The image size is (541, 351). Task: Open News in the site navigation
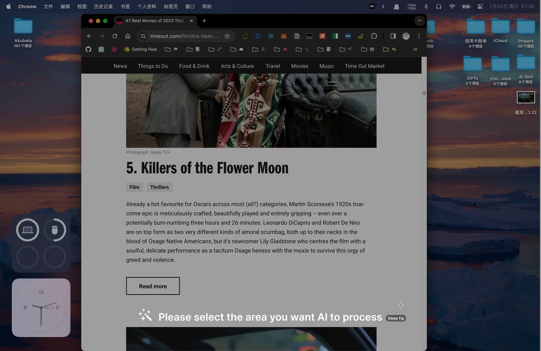tap(120, 66)
